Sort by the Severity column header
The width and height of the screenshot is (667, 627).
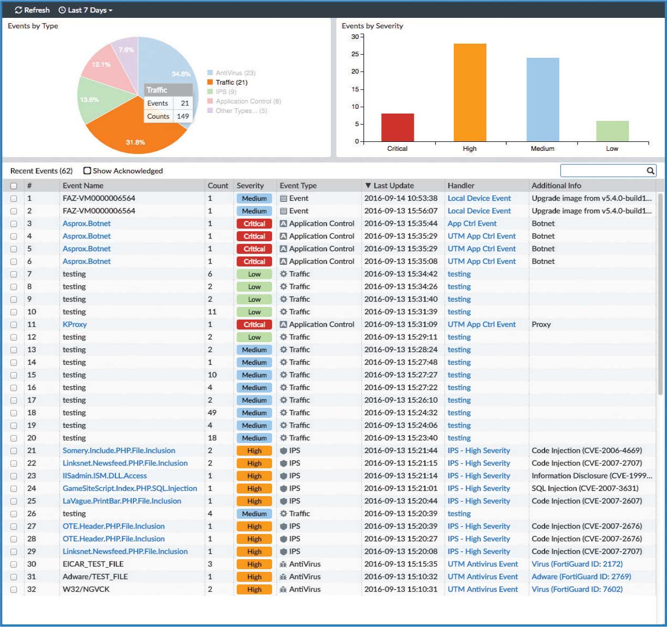(x=250, y=186)
